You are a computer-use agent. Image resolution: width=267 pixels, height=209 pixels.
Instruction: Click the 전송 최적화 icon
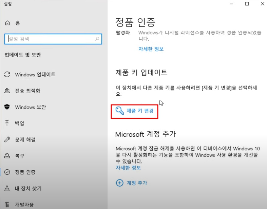pos(7,91)
